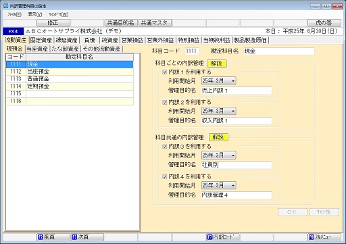Switch to the 営業損益 tab

(x=132, y=40)
